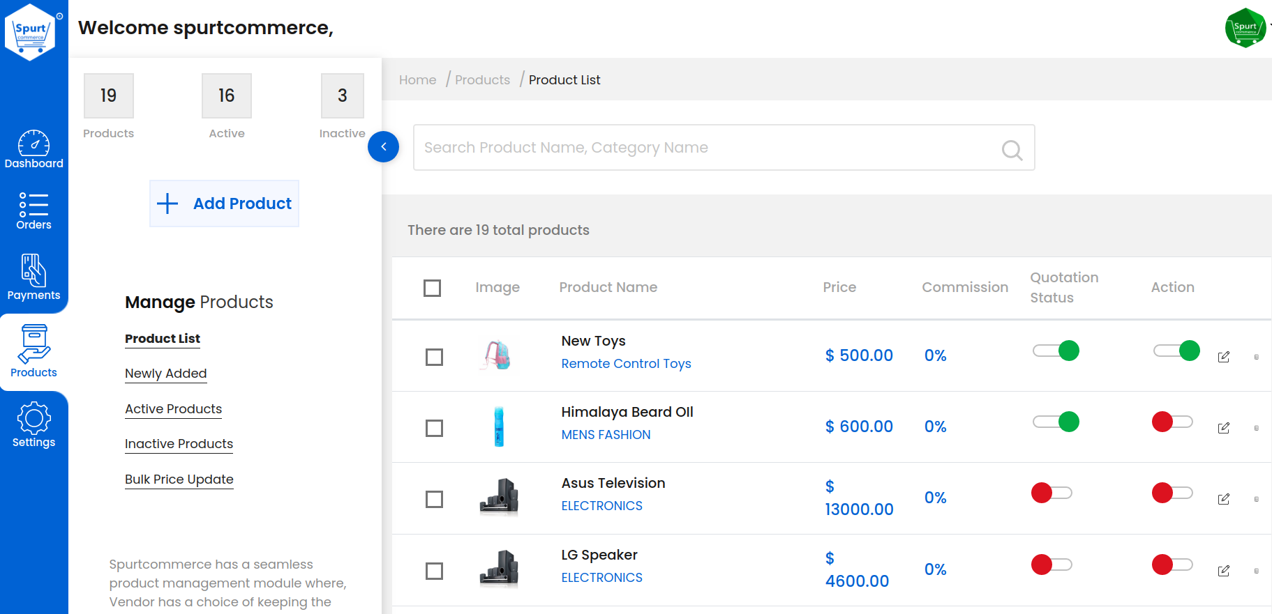Click ELECTRONICS under Asus Television

pyautogui.click(x=602, y=506)
